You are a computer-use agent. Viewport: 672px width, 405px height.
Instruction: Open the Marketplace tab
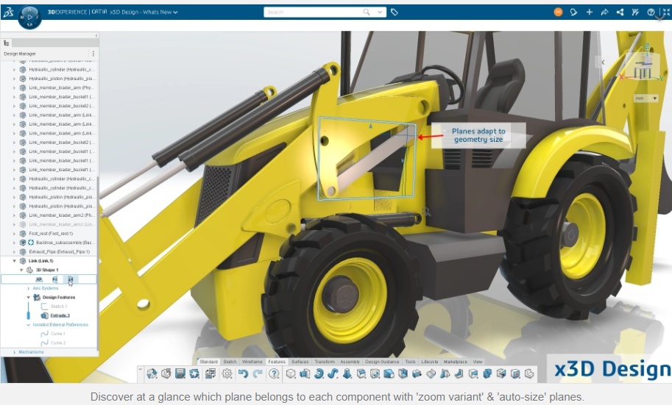point(455,362)
